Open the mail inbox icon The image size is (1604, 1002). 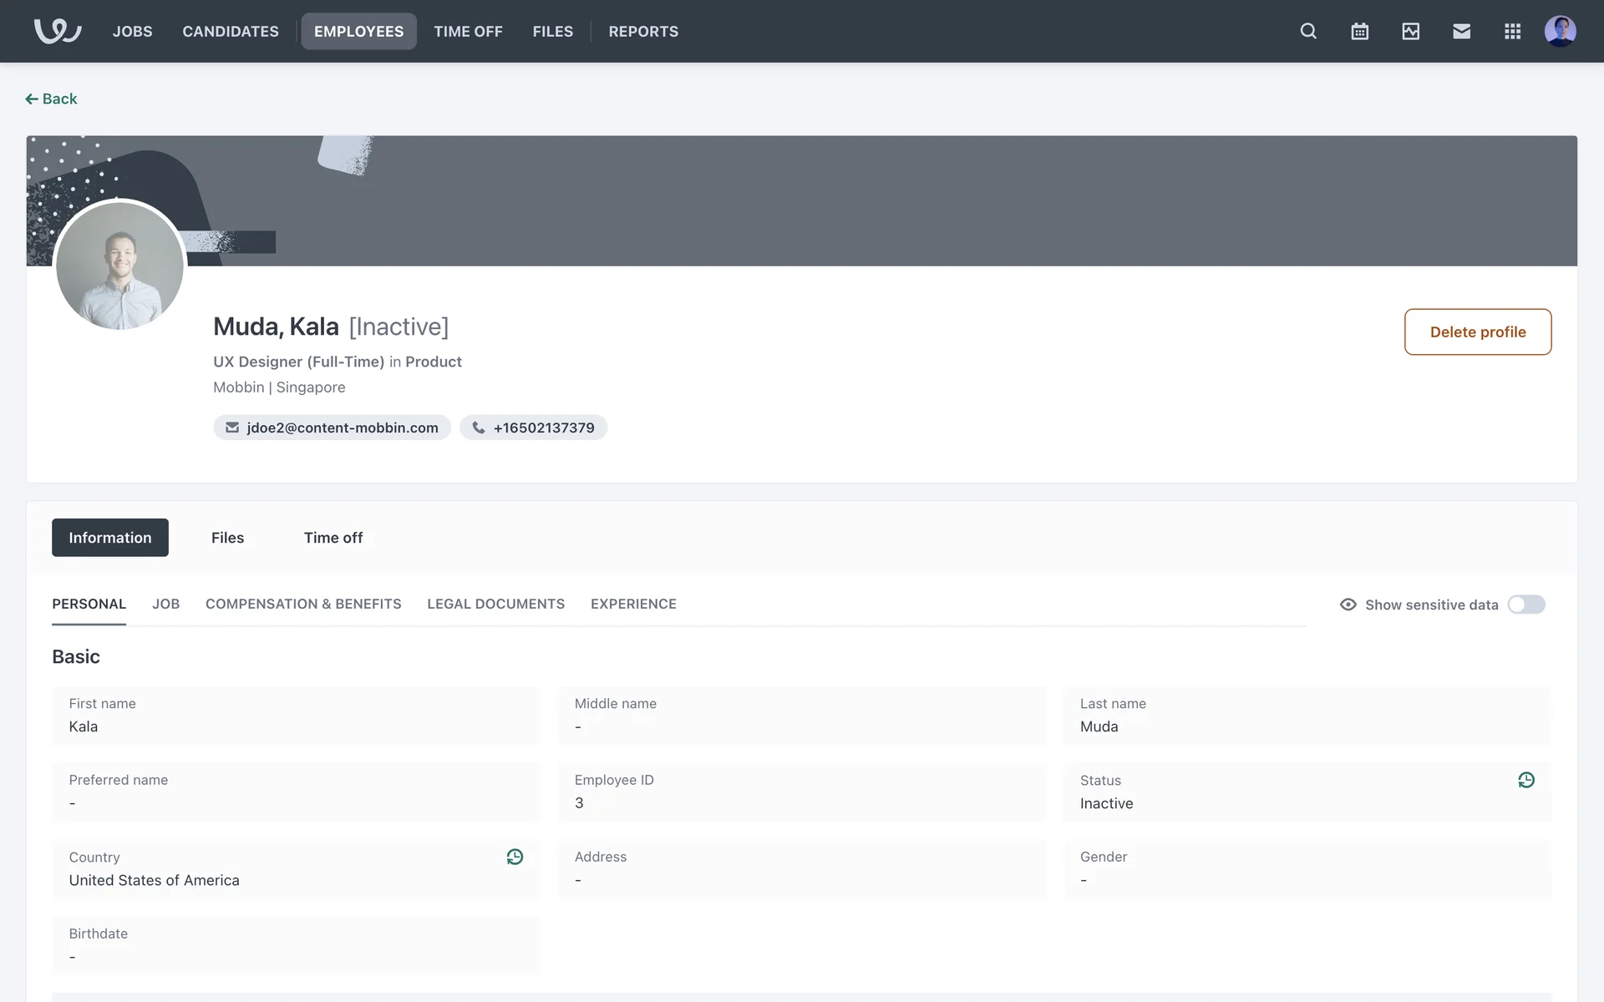[x=1461, y=31]
